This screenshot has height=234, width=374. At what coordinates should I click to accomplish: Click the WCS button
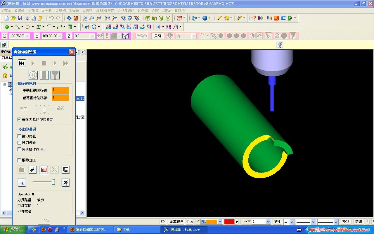point(346,222)
